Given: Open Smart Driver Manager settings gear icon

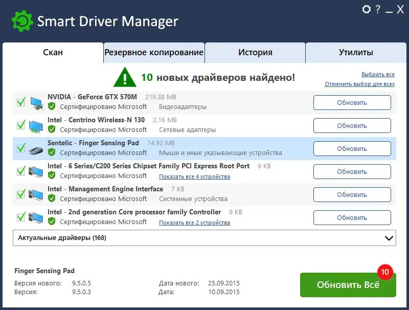Looking at the screenshot, I should click(x=366, y=9).
